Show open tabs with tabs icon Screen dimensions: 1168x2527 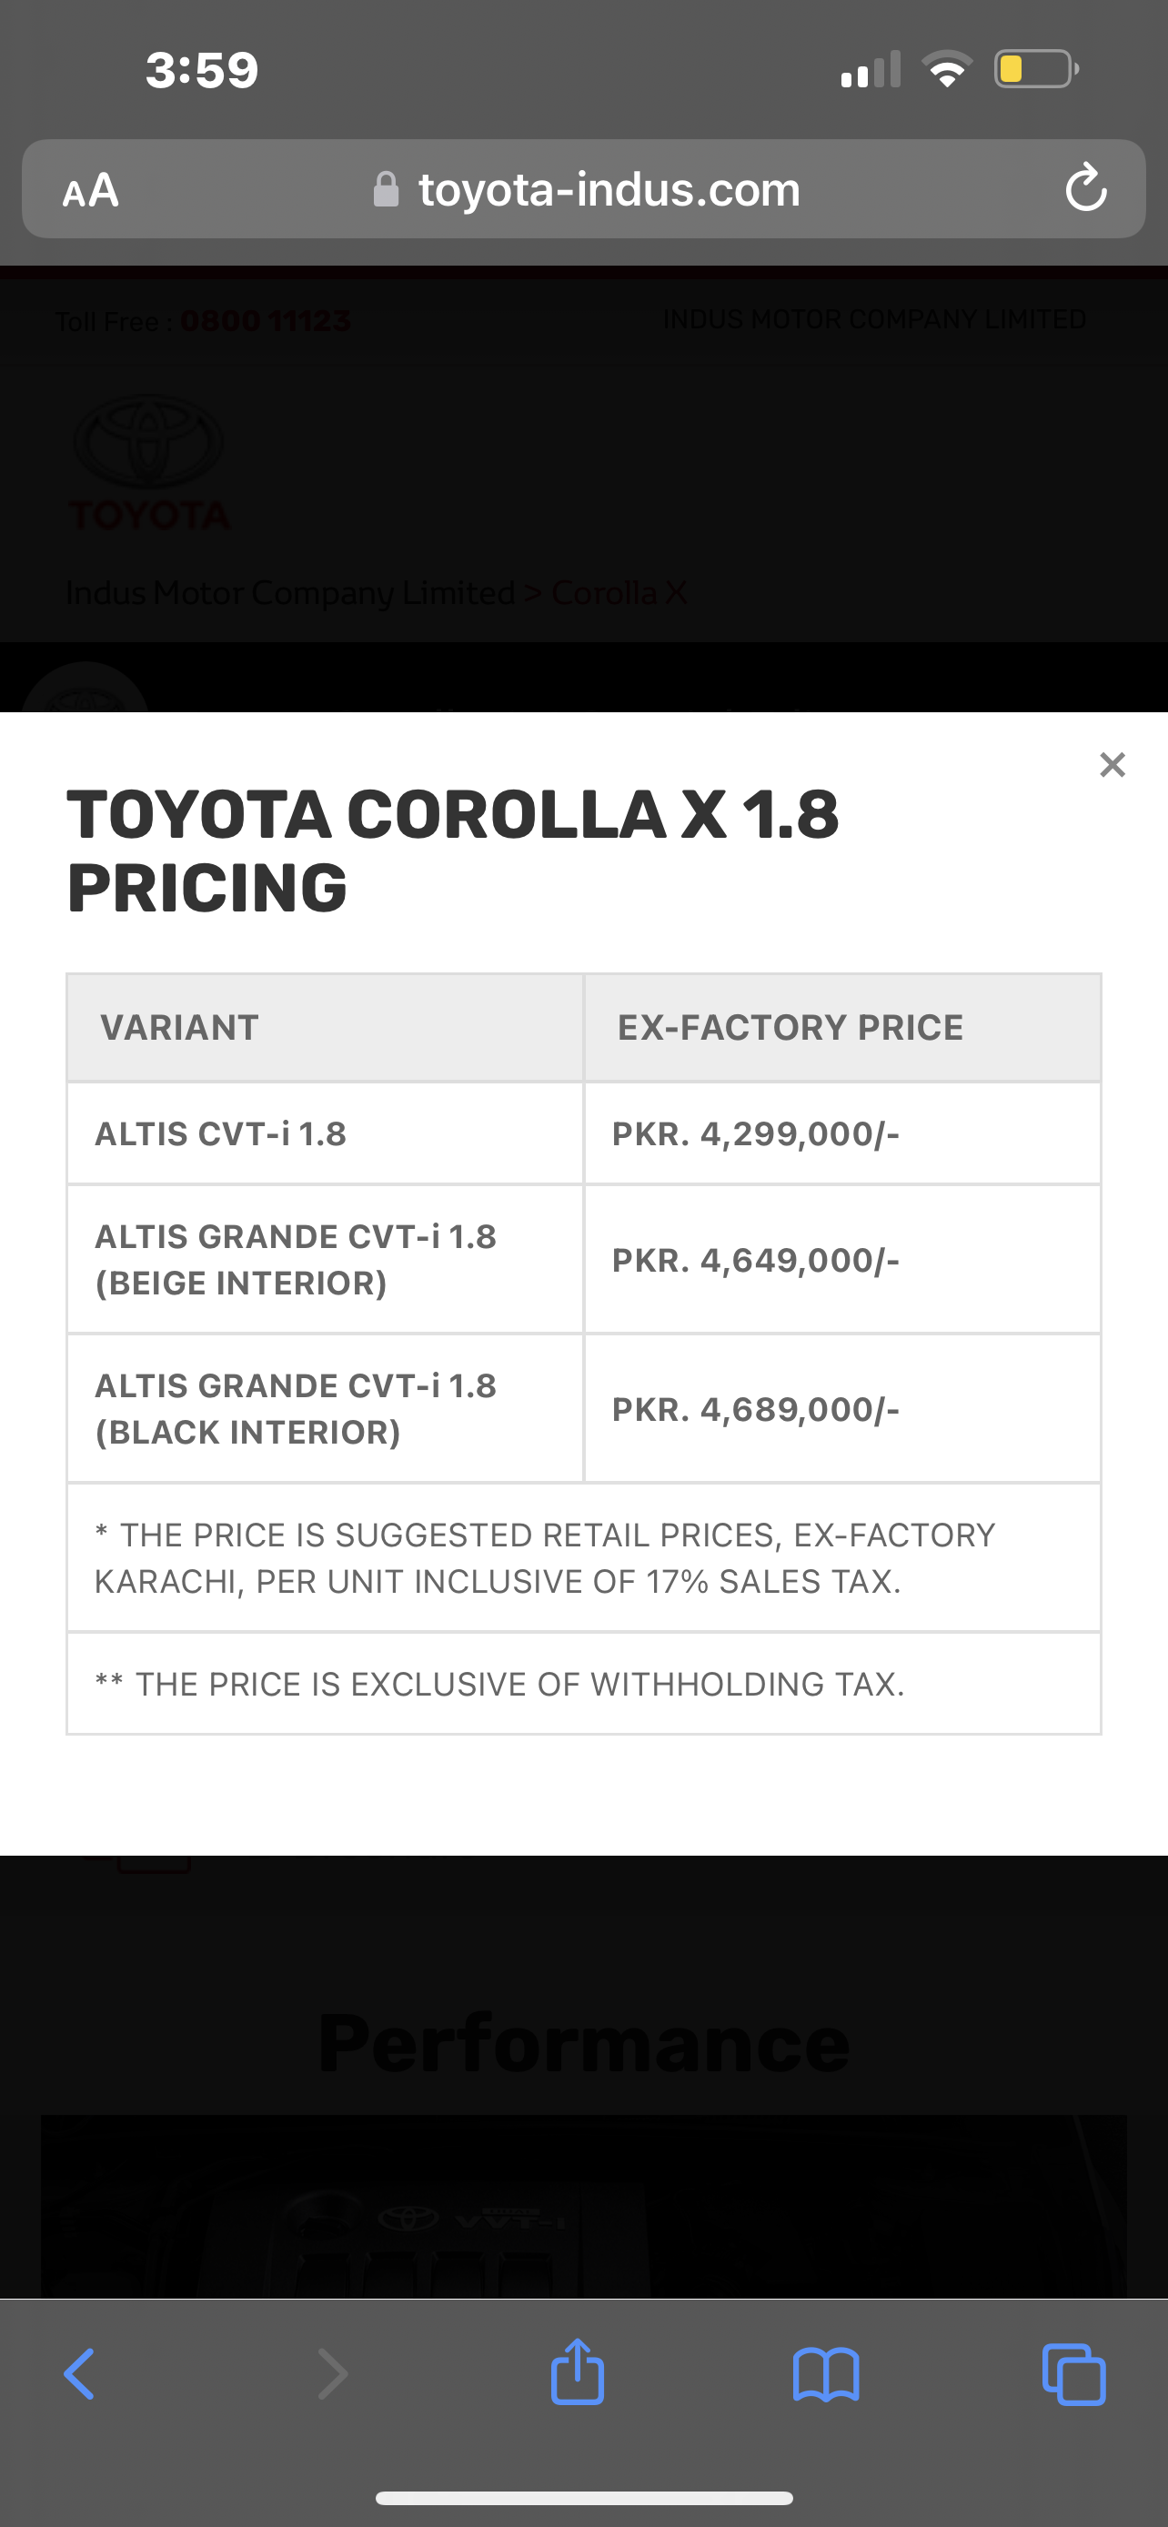pyautogui.click(x=1075, y=2374)
